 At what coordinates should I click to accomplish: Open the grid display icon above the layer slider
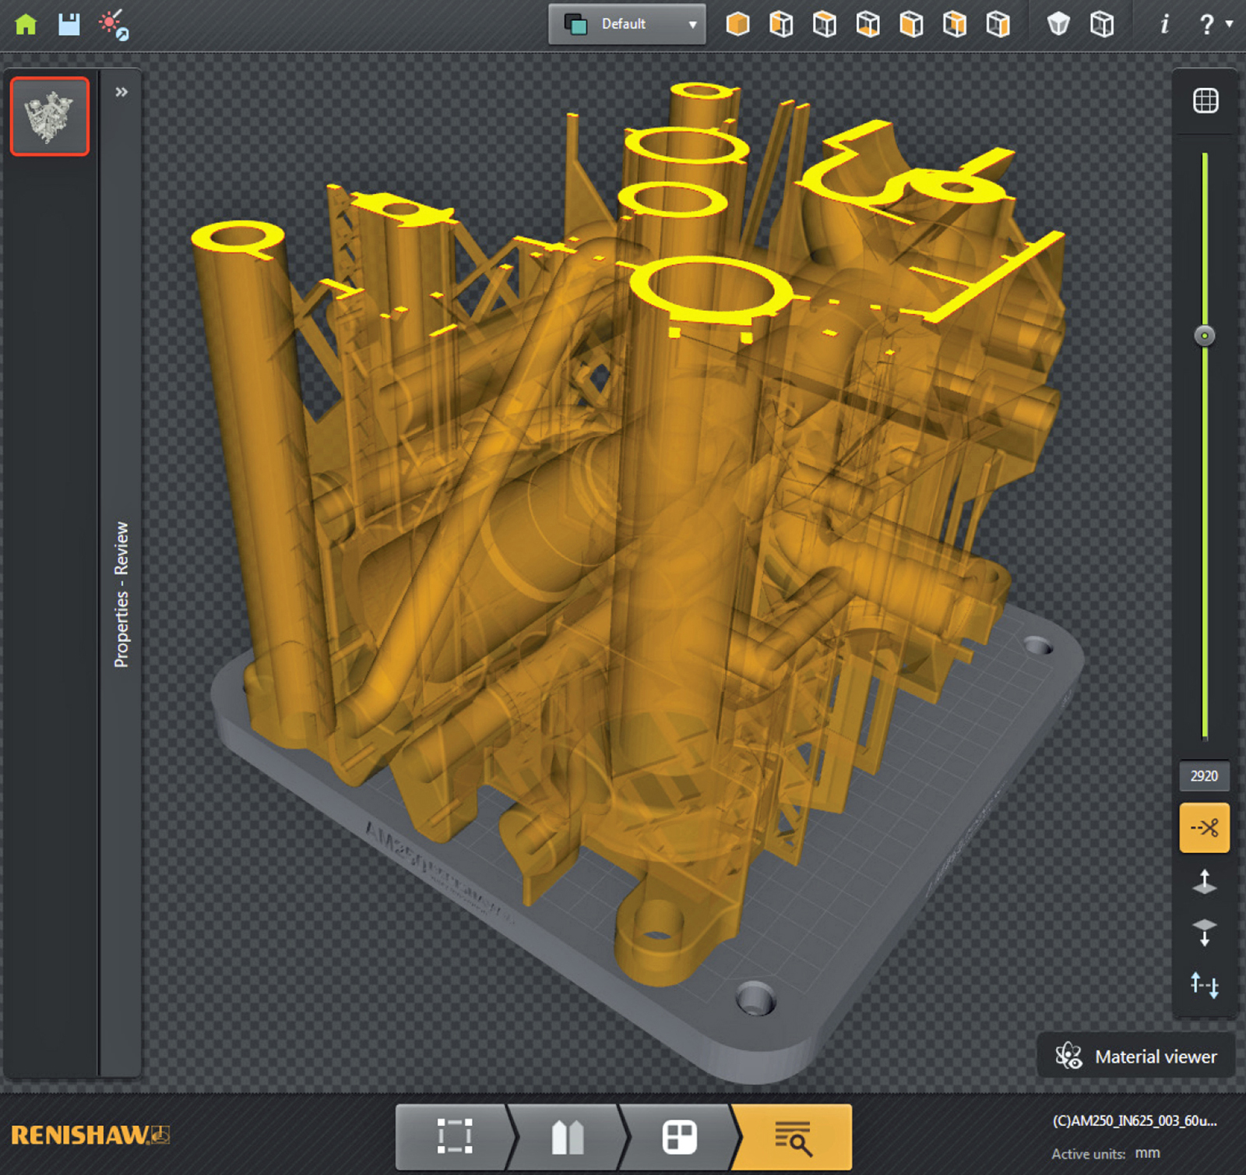point(1204,100)
